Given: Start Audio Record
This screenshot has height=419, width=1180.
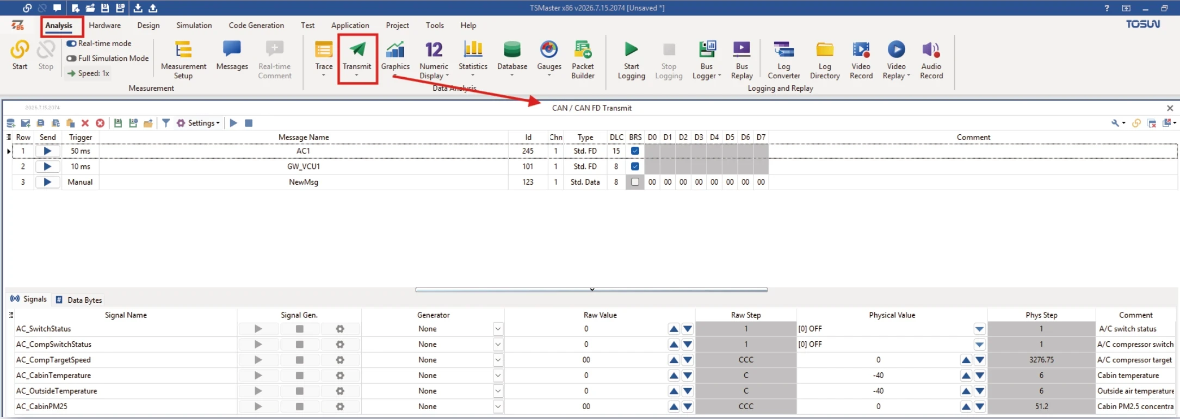Looking at the screenshot, I should (931, 60).
